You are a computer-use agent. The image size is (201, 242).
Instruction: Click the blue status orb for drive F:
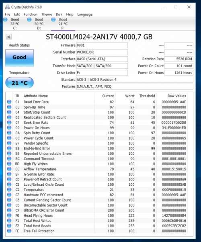(x=53, y=20)
